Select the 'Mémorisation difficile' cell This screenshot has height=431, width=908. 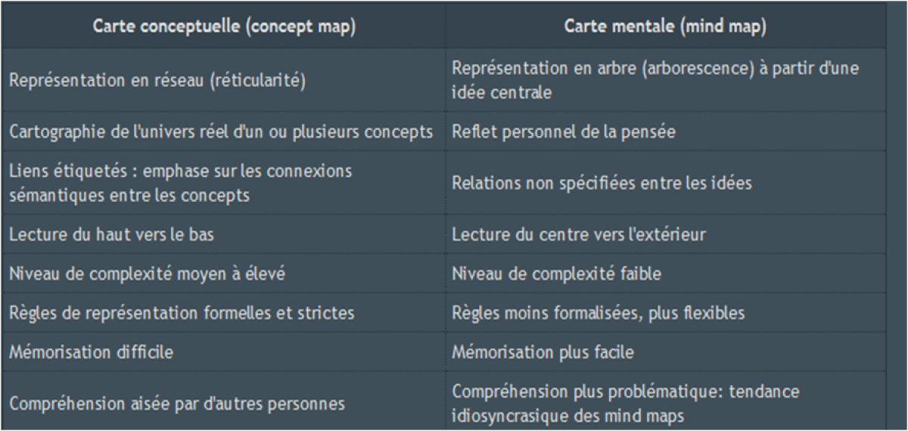(x=224, y=352)
